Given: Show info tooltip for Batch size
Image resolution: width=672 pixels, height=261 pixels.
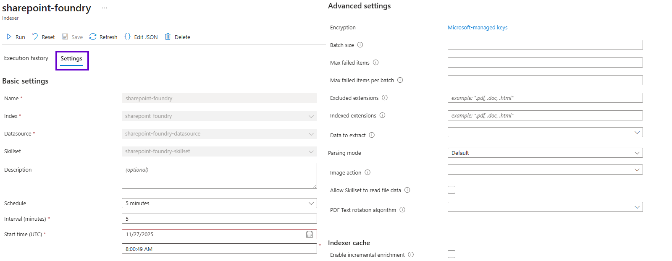Looking at the screenshot, I should click(360, 45).
